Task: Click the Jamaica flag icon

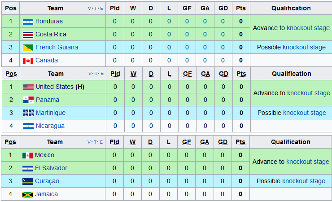Action: pyautogui.click(x=27, y=194)
